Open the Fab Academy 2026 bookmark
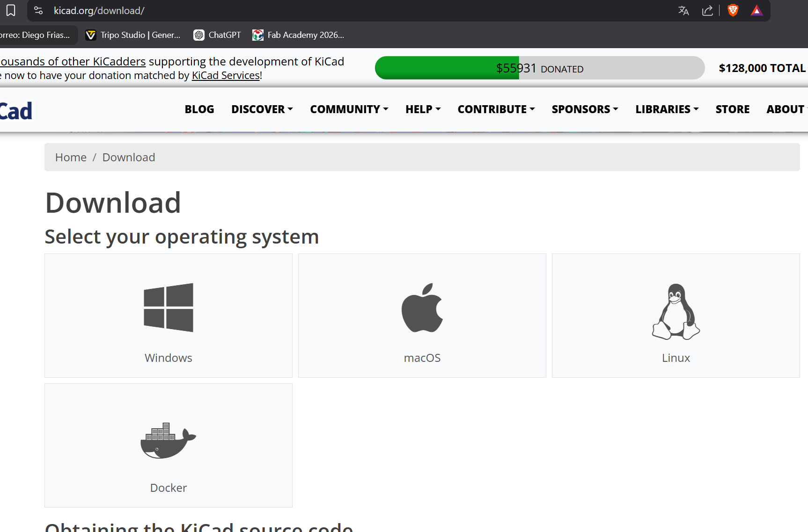Screen dimensions: 808x532 pos(298,35)
